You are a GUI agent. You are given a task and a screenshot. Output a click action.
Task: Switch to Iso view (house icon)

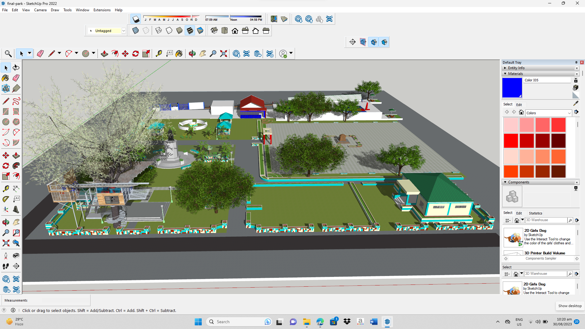[x=214, y=30]
